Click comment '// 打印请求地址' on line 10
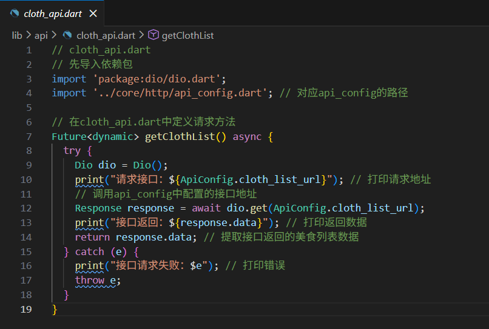489x329 pixels. point(391,179)
